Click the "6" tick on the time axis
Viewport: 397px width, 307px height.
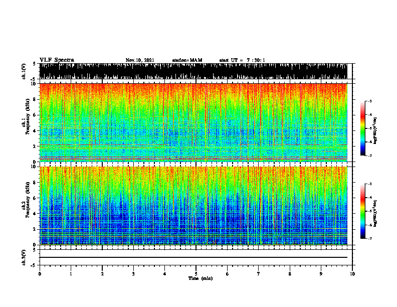pos(228,274)
